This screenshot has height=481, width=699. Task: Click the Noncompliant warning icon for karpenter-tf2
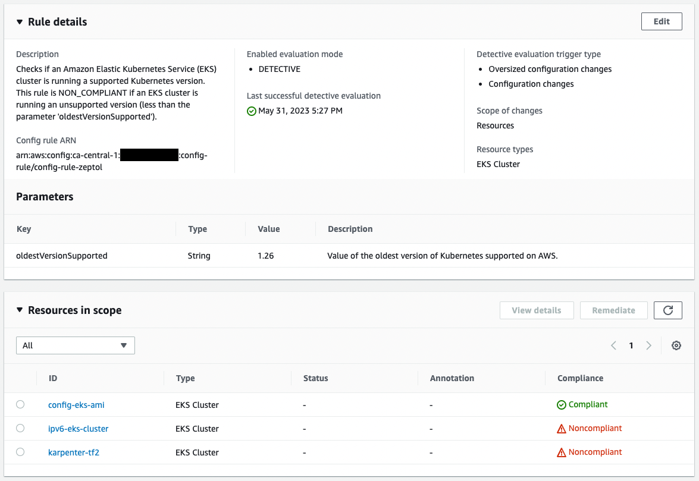pyautogui.click(x=560, y=452)
